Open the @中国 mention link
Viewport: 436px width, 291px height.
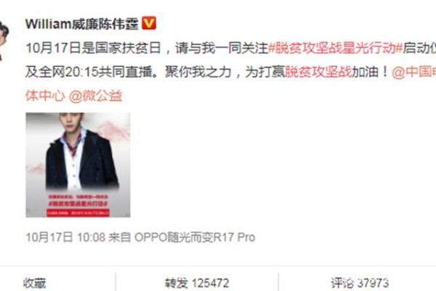click(413, 72)
